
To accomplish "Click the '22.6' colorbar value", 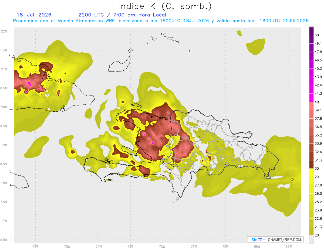I will (x=318, y=219).
